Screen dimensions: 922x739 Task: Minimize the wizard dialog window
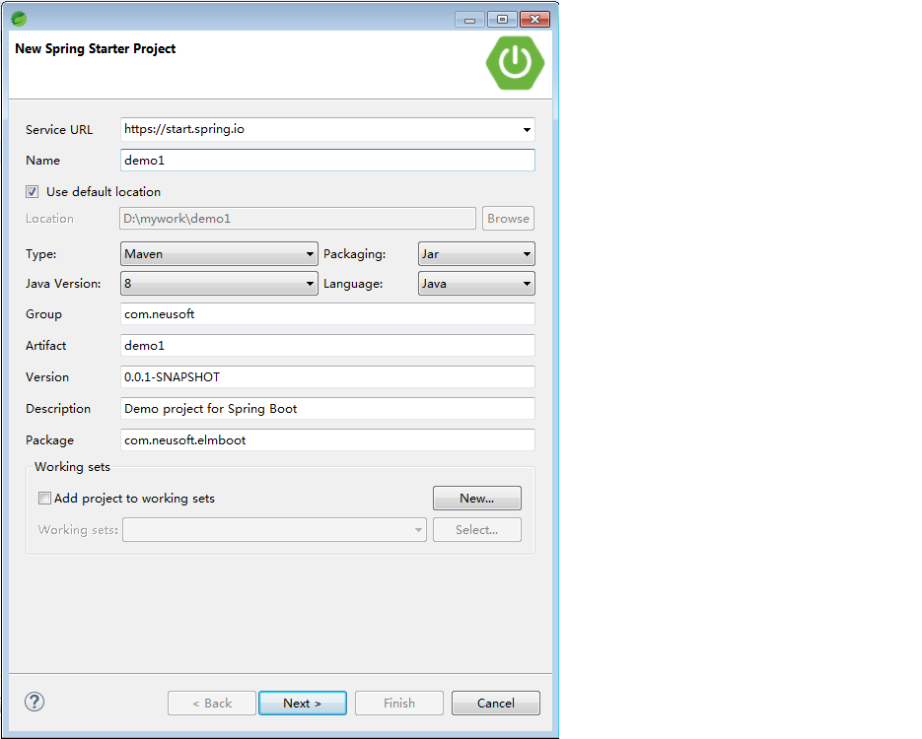pyautogui.click(x=469, y=20)
